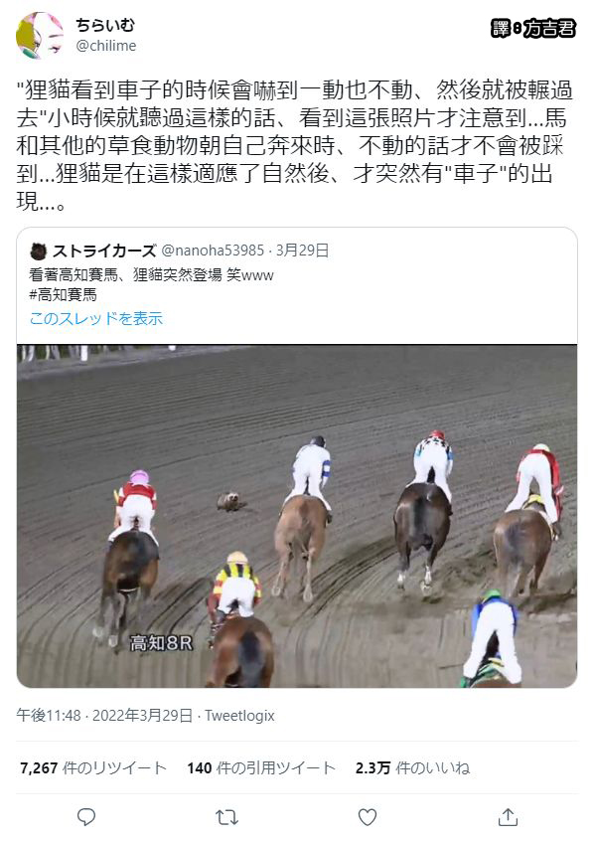Image resolution: width=594 pixels, height=841 pixels.
Task: Open the horse race video thumbnail
Action: [297, 516]
